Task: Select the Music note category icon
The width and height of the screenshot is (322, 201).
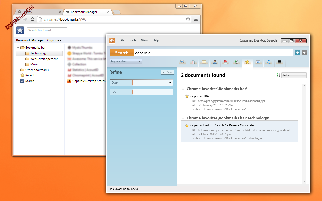Action: (269, 62)
